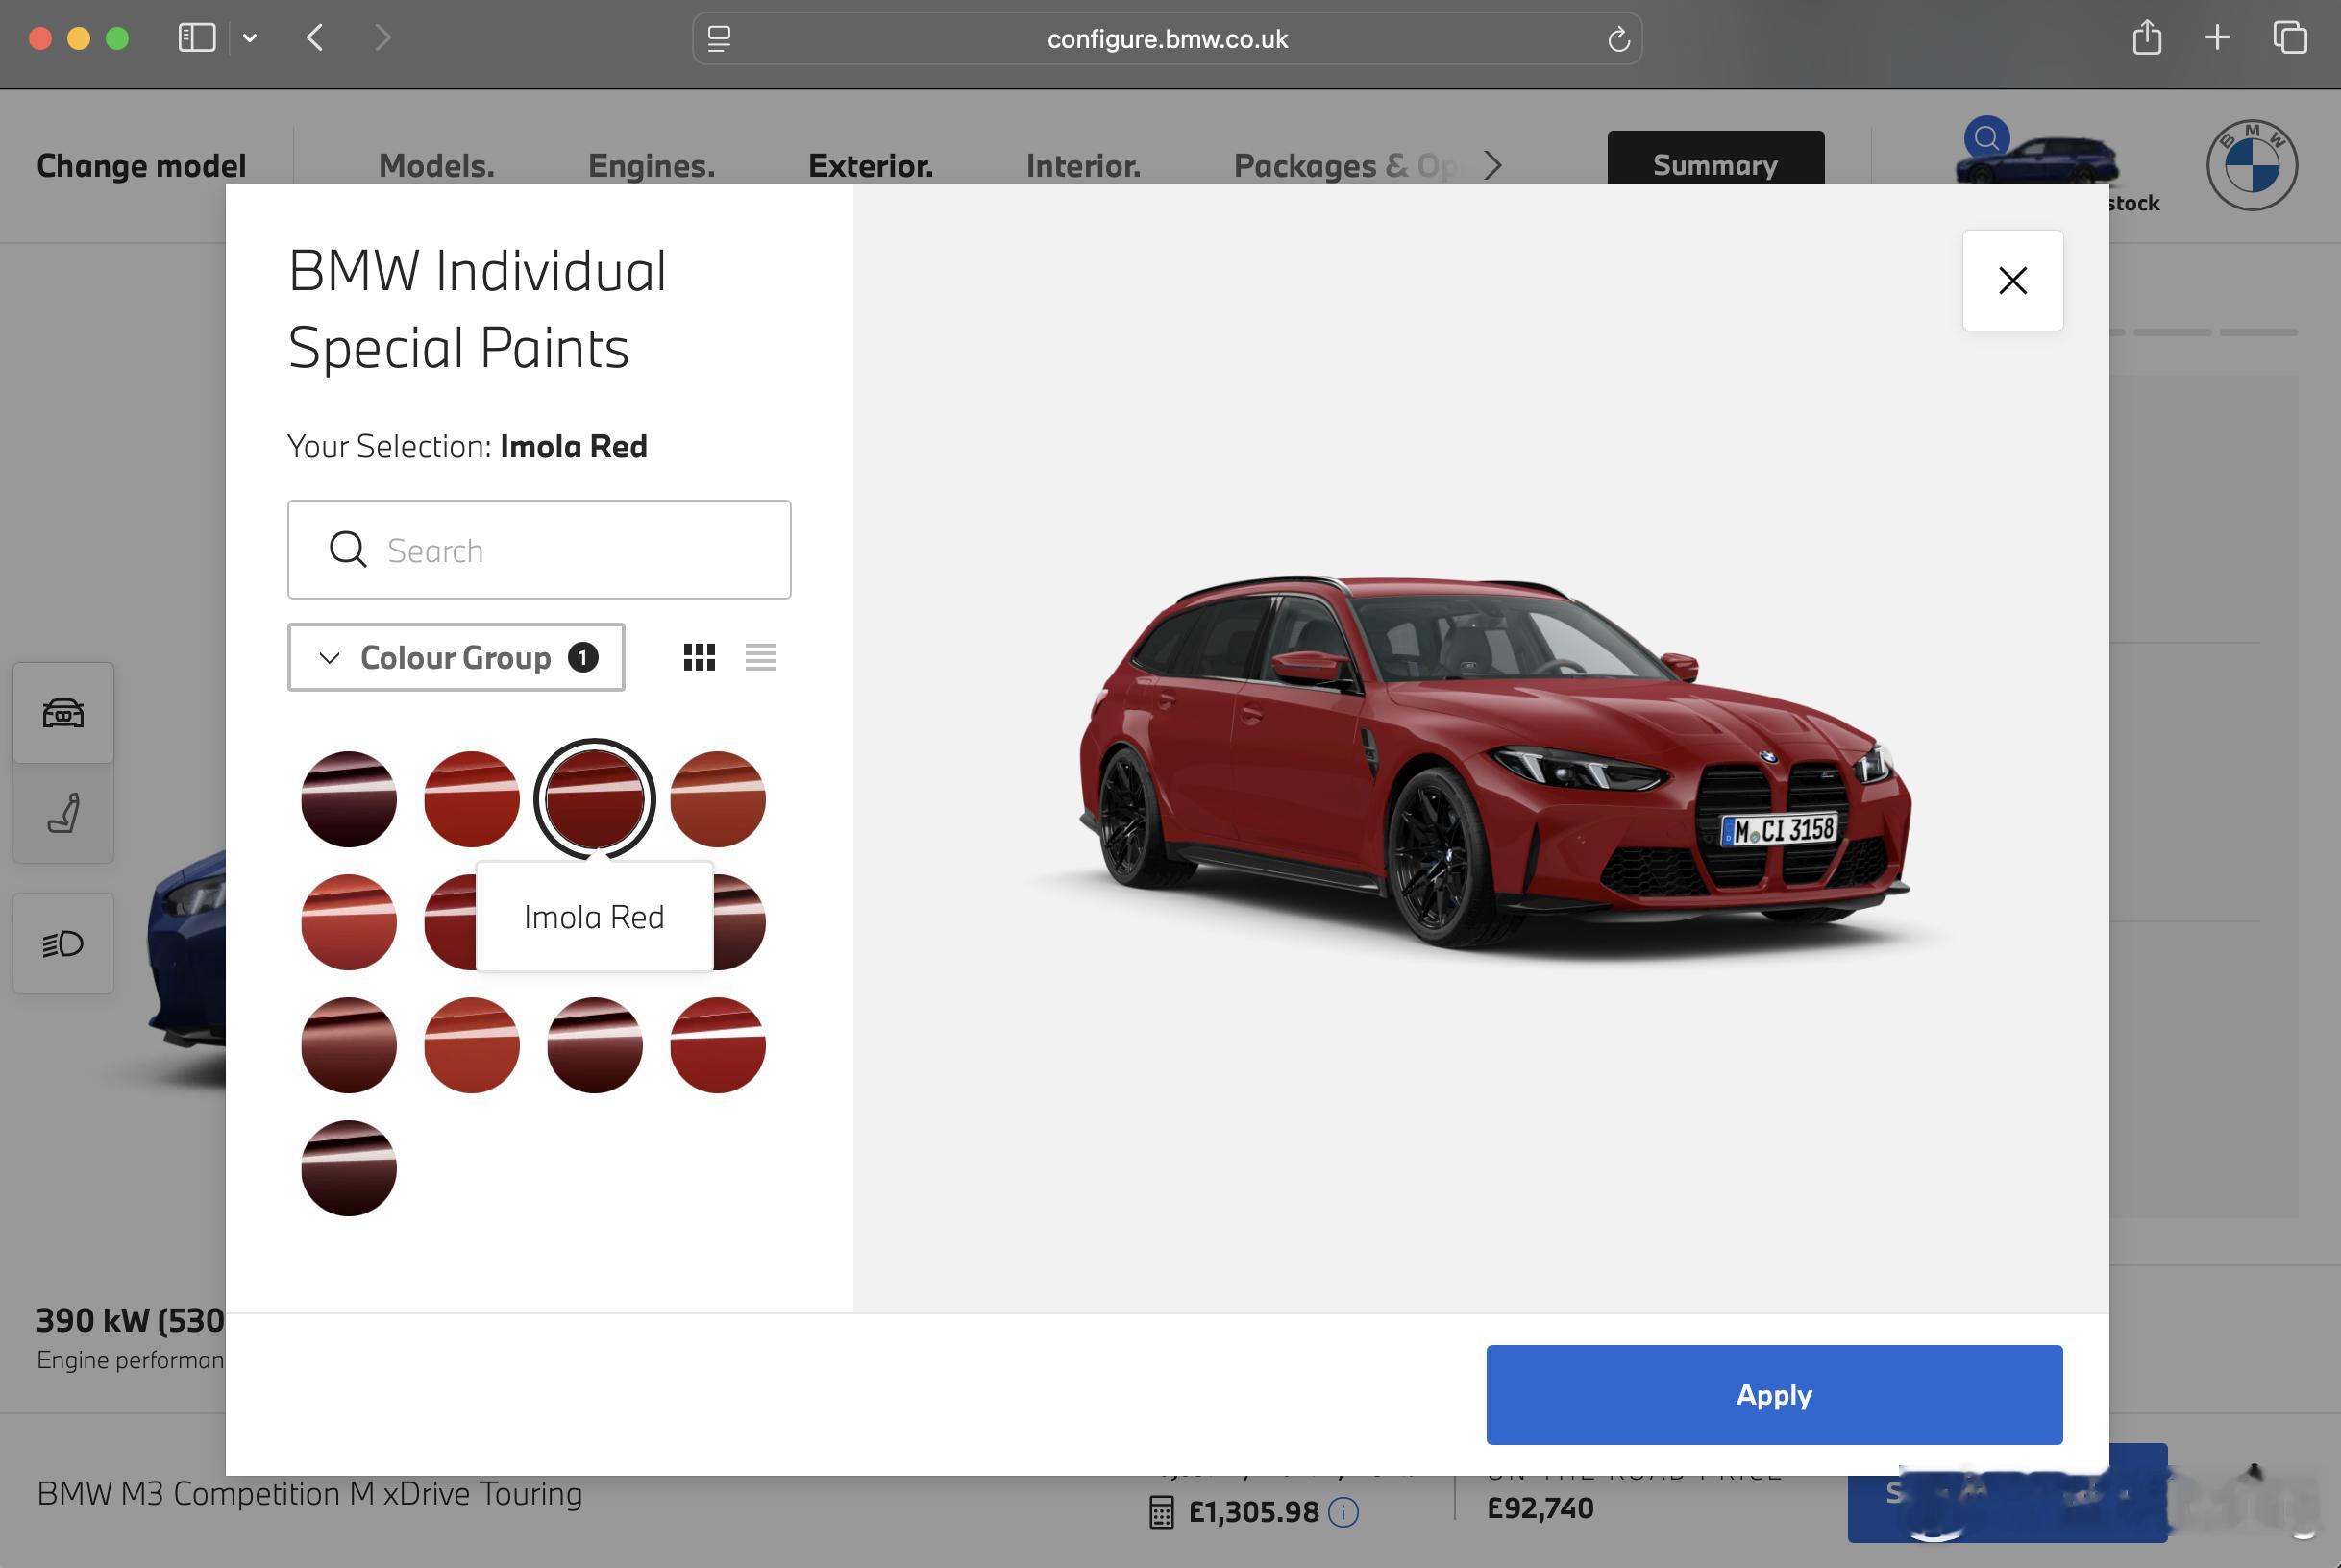Viewport: 2341px width, 1568px height.
Task: Show Safari tab overview
Action: point(2289,38)
